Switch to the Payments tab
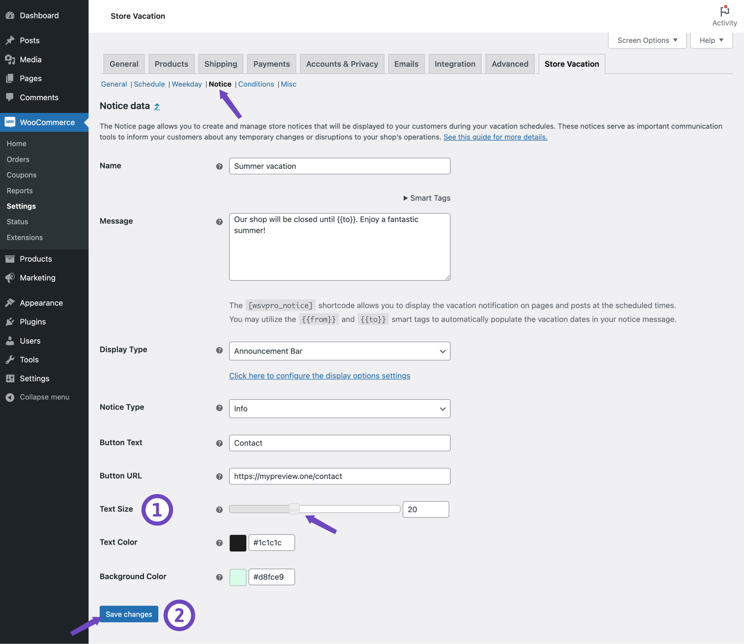This screenshot has height=644, width=744. (271, 64)
